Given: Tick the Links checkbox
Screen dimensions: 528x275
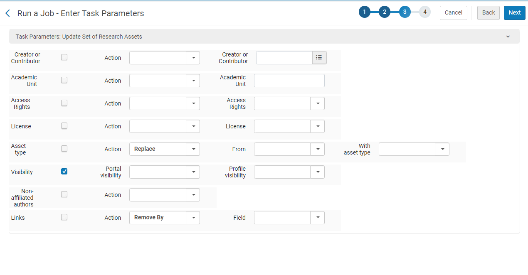Looking at the screenshot, I should tap(64, 217).
